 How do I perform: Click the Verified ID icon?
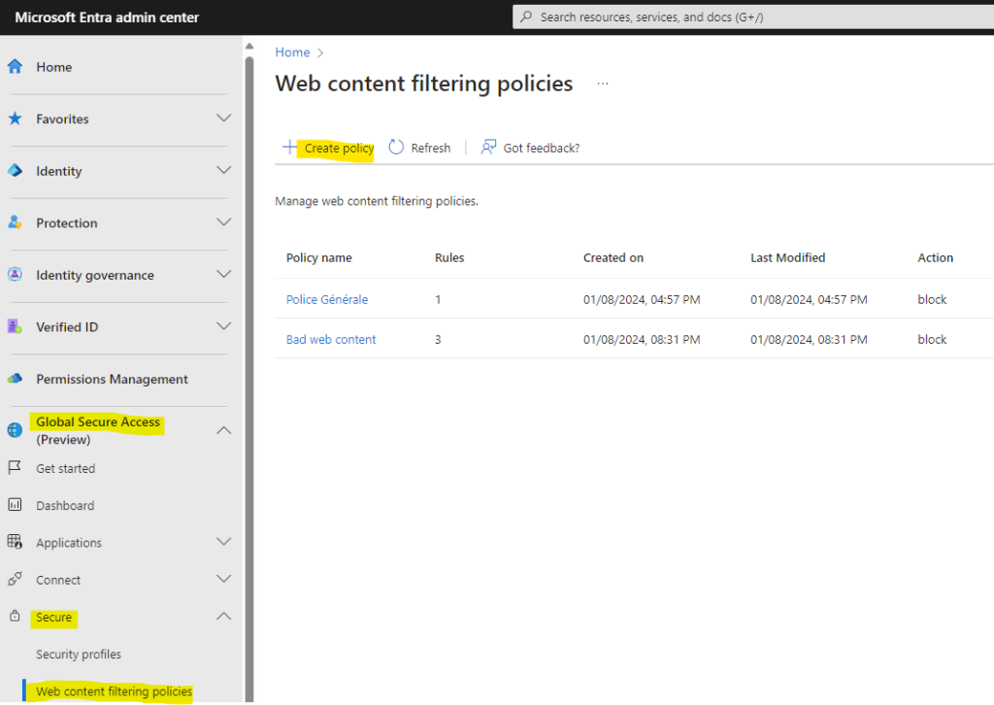(16, 326)
